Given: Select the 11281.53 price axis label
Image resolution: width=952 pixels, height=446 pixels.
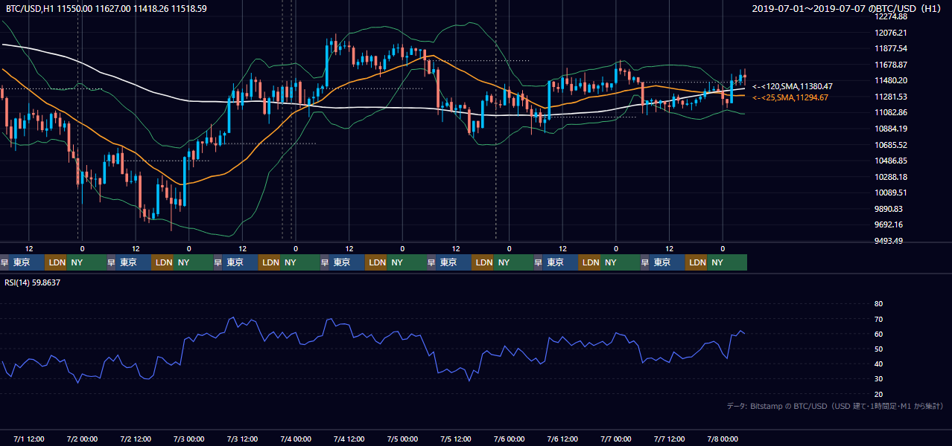Looking at the screenshot, I should (x=891, y=97).
